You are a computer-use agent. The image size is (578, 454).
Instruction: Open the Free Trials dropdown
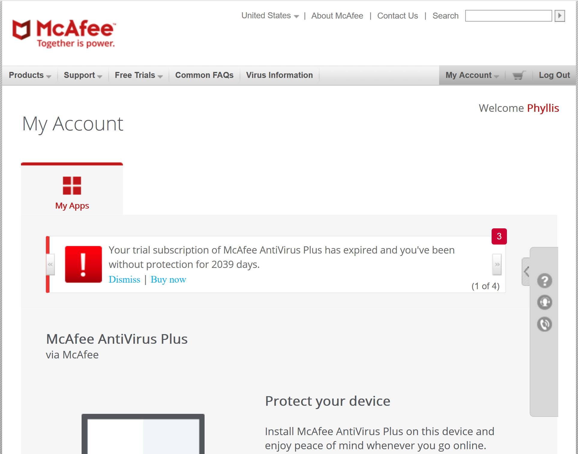[139, 75]
